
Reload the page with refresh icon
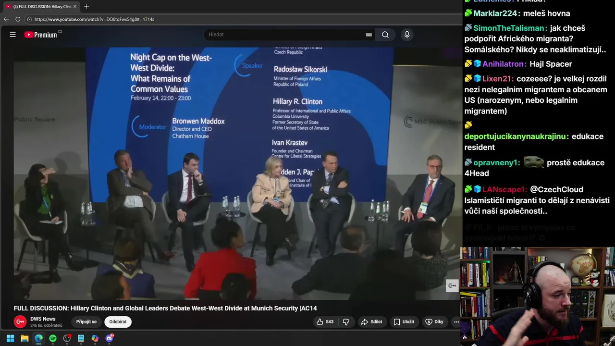18,19
